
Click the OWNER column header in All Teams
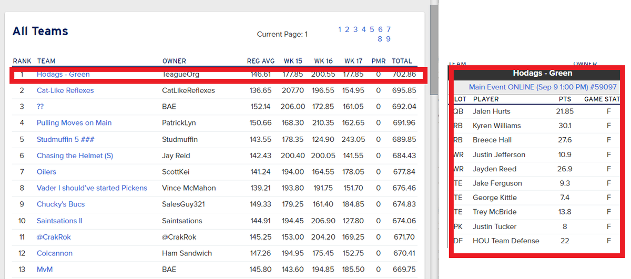click(x=174, y=61)
